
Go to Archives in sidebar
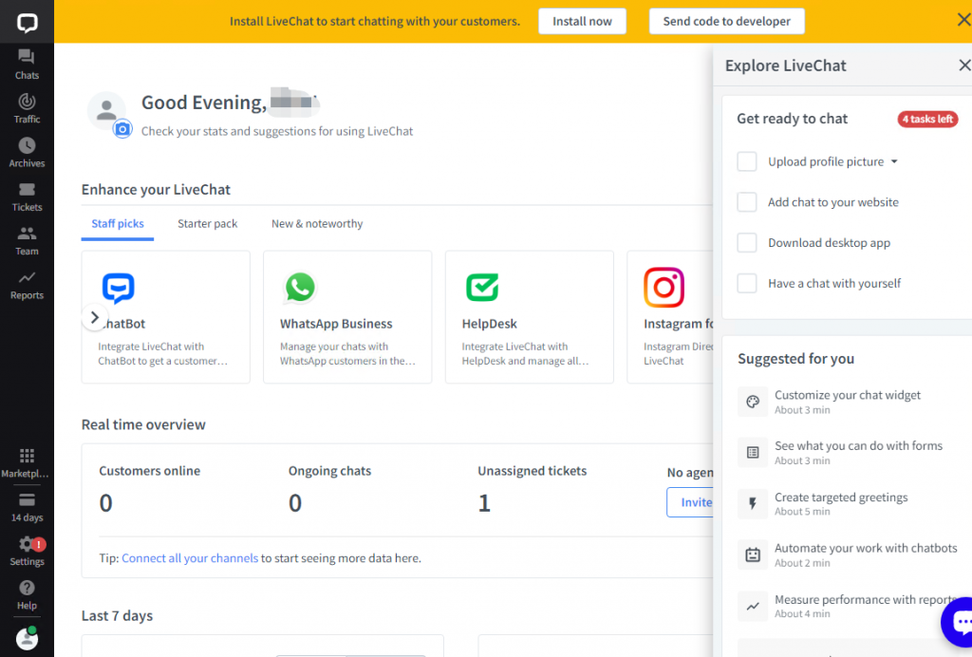(x=27, y=153)
